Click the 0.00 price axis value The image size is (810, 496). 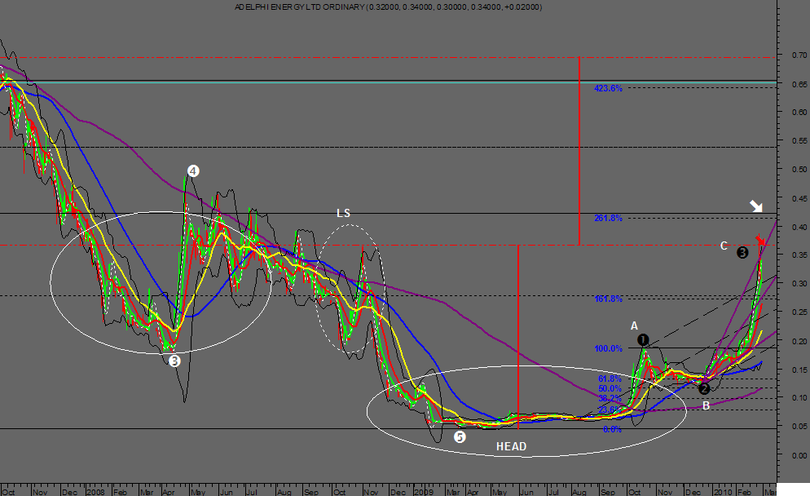[799, 456]
